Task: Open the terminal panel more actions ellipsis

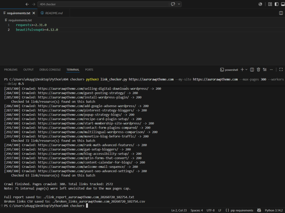Action: click(x=271, y=70)
